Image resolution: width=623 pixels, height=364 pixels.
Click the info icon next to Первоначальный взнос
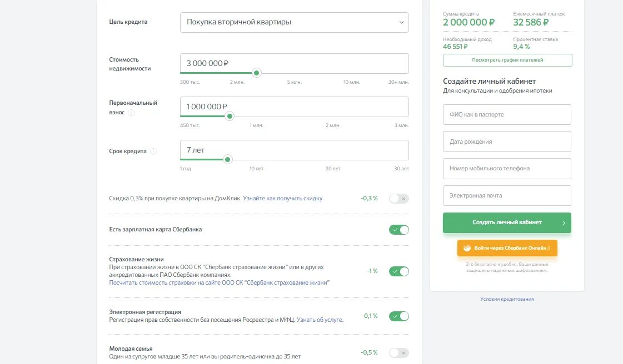click(x=131, y=112)
